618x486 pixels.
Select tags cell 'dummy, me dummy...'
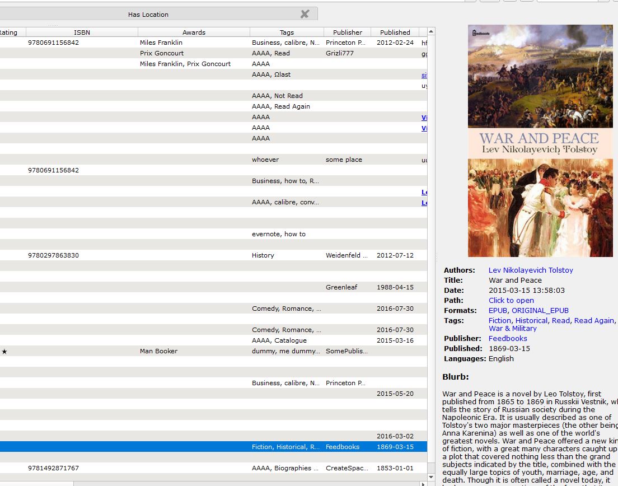[287, 351]
